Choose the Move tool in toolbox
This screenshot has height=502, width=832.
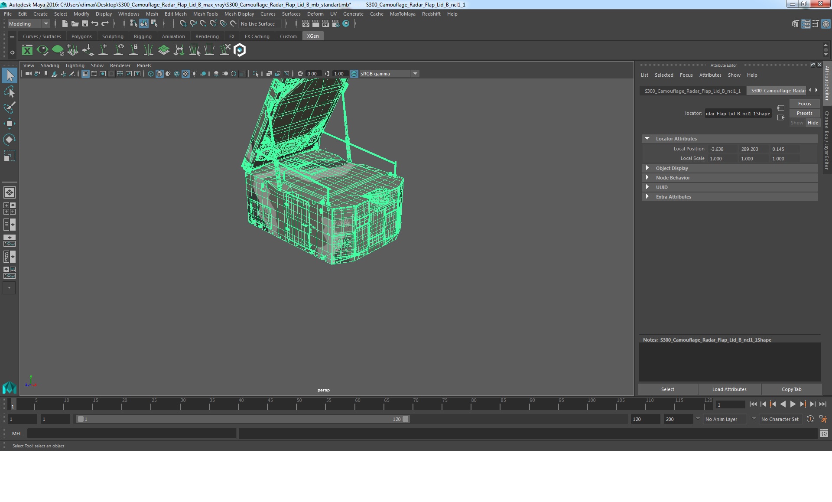(x=10, y=124)
